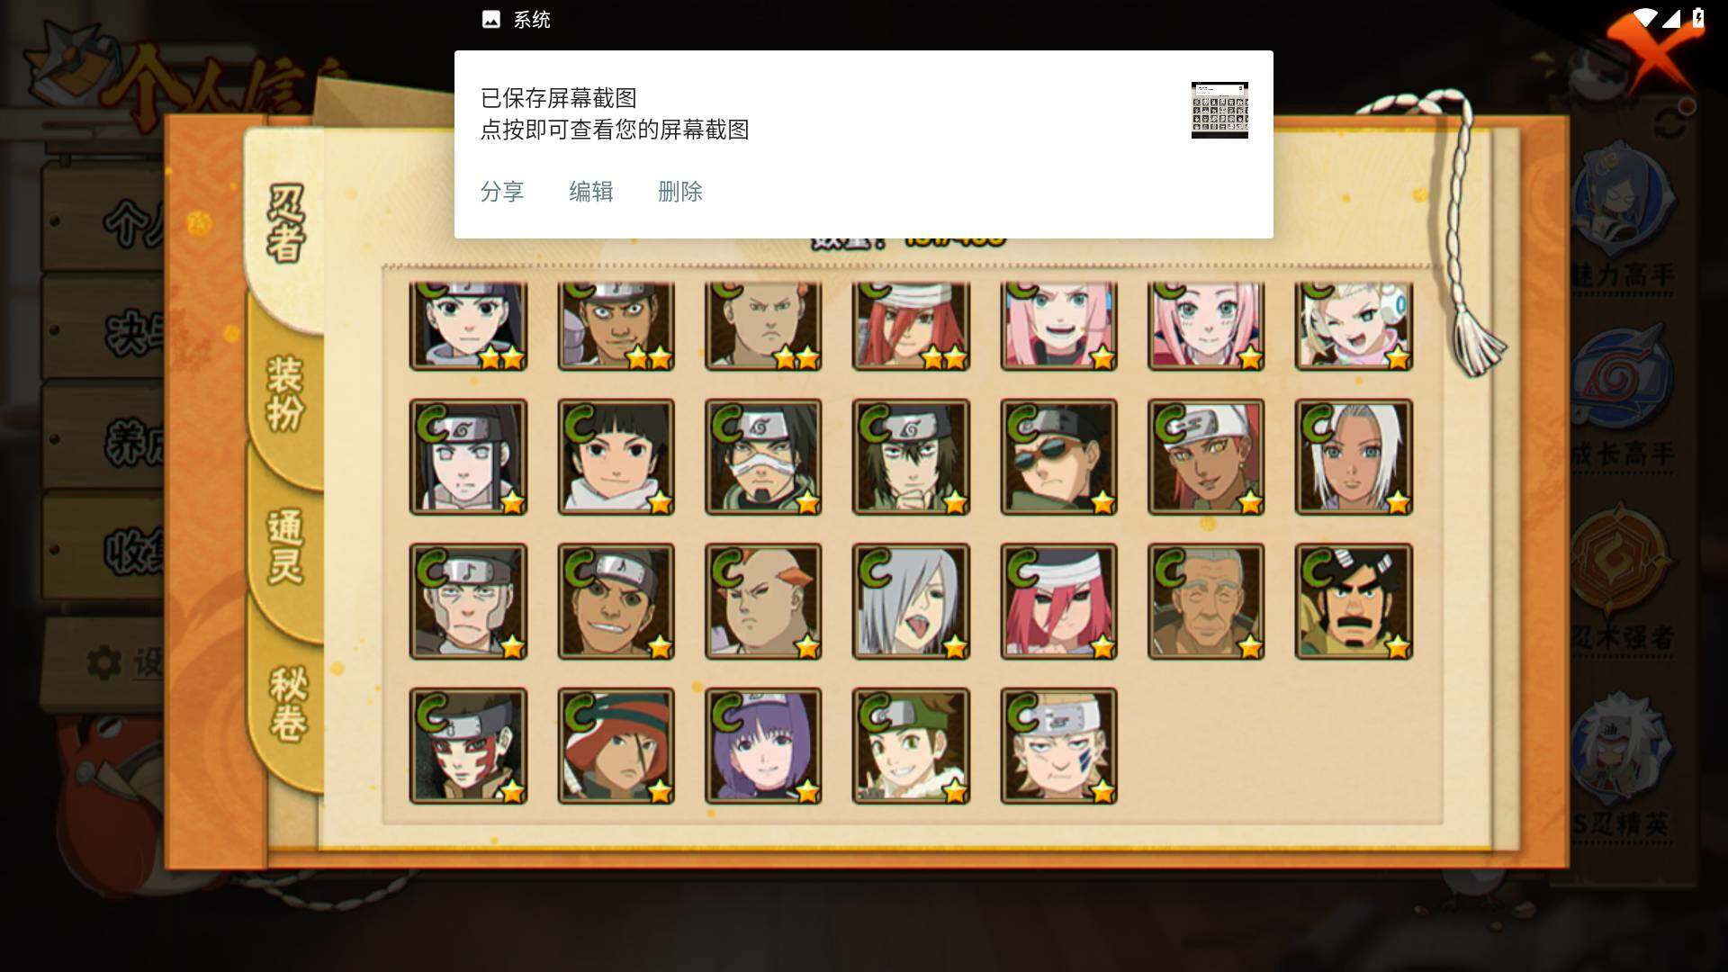Select the bowl-cut black-haired ninja portrait

click(616, 457)
